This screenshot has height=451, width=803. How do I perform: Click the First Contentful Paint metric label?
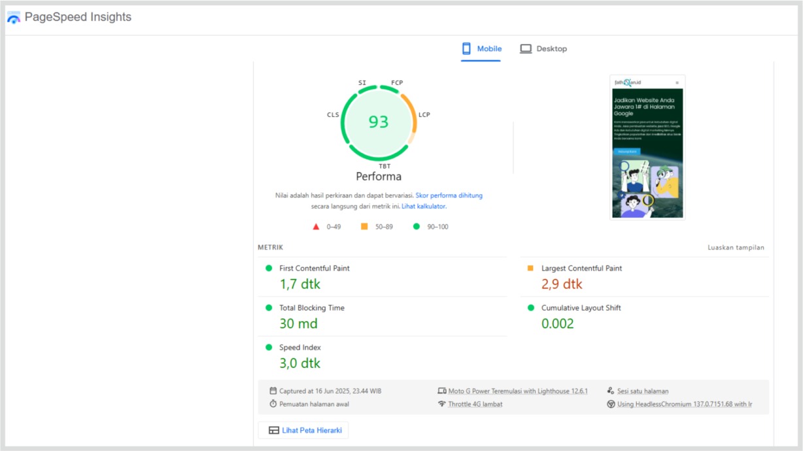(315, 269)
